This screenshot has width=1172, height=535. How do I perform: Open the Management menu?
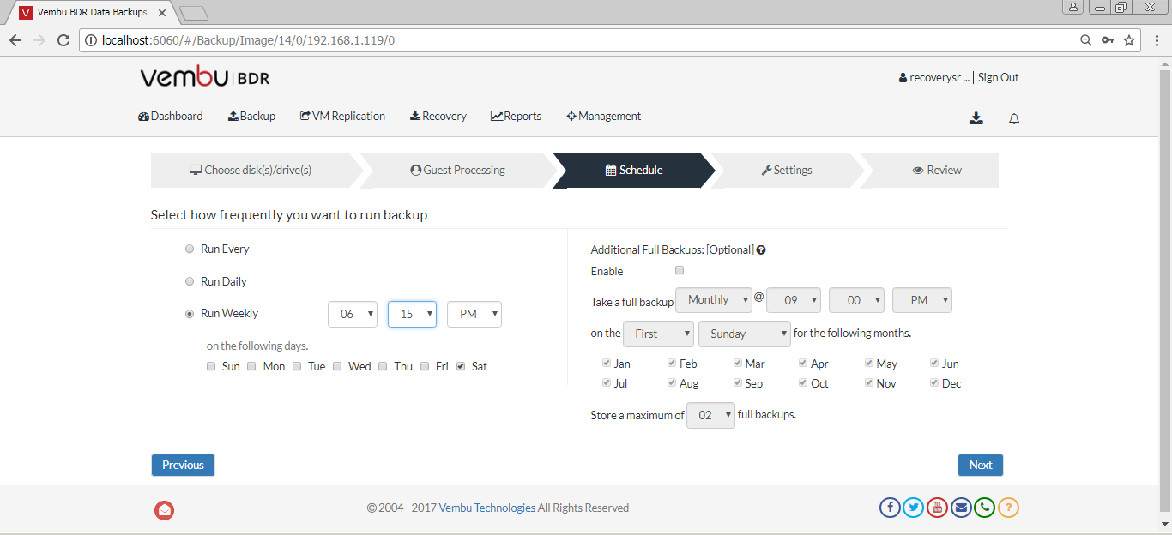pyautogui.click(x=604, y=117)
